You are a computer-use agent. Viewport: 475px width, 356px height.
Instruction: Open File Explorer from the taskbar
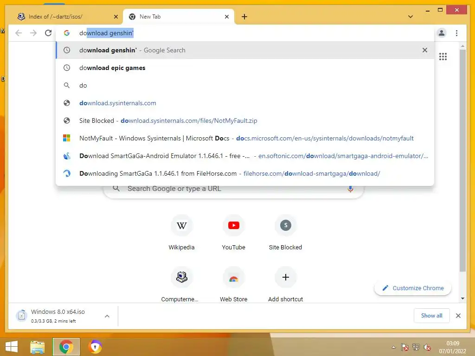pos(37,347)
